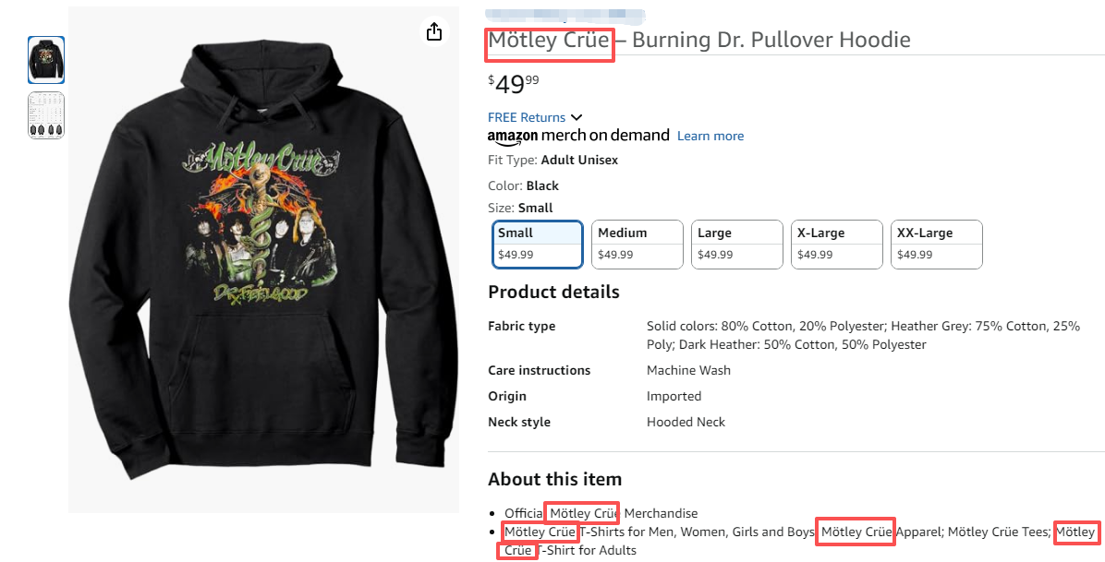
Task: Select the XX-Large size button
Action: (x=936, y=244)
